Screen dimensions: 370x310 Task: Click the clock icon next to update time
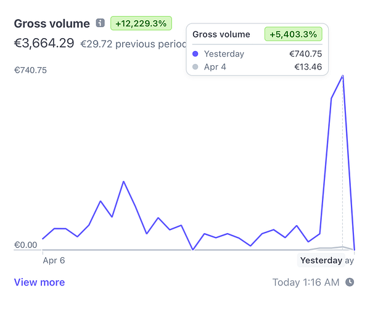point(350,282)
